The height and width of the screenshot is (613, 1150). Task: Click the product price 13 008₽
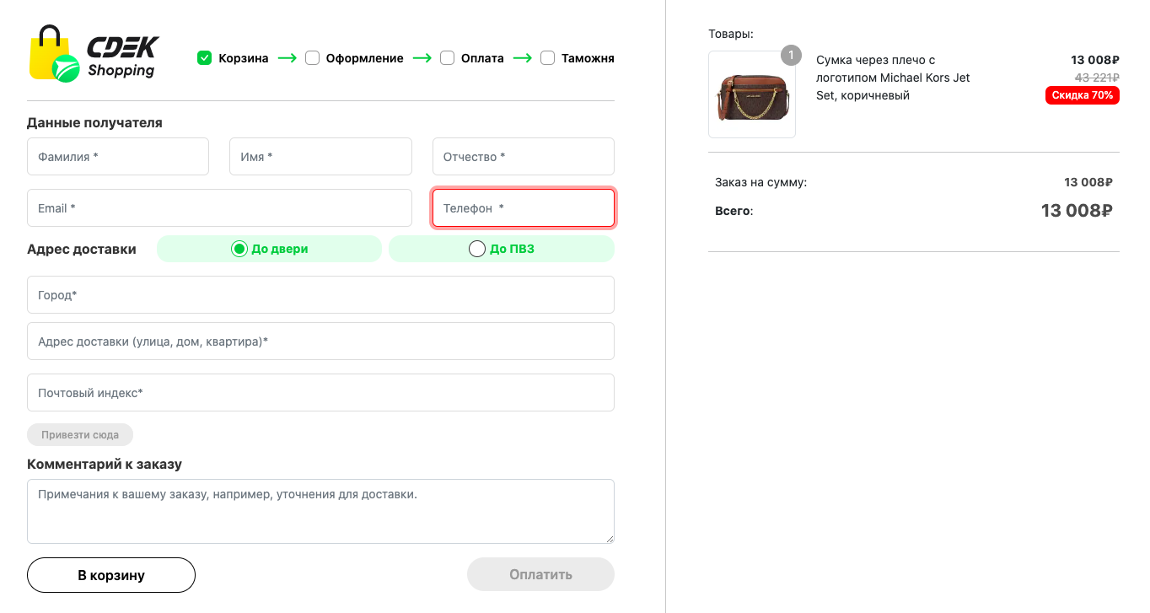click(1095, 60)
